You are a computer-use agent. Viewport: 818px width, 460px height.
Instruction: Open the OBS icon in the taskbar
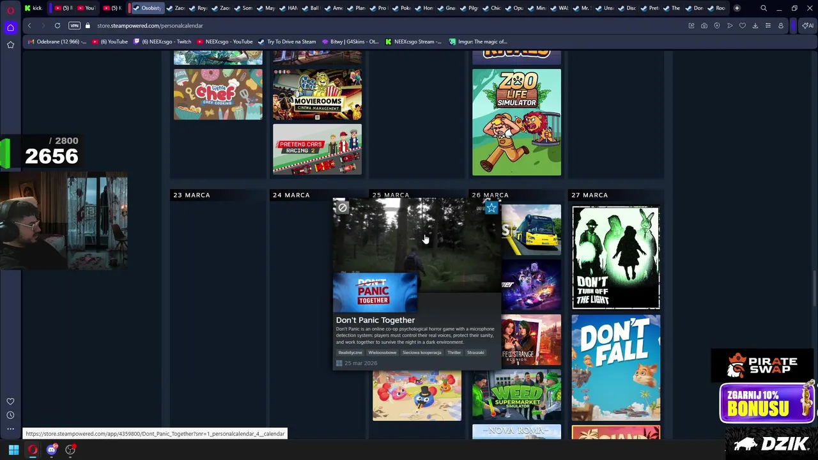tap(70, 450)
